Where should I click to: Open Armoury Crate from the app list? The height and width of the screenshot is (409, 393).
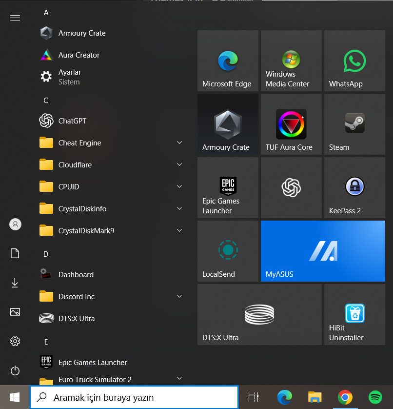pos(111,33)
